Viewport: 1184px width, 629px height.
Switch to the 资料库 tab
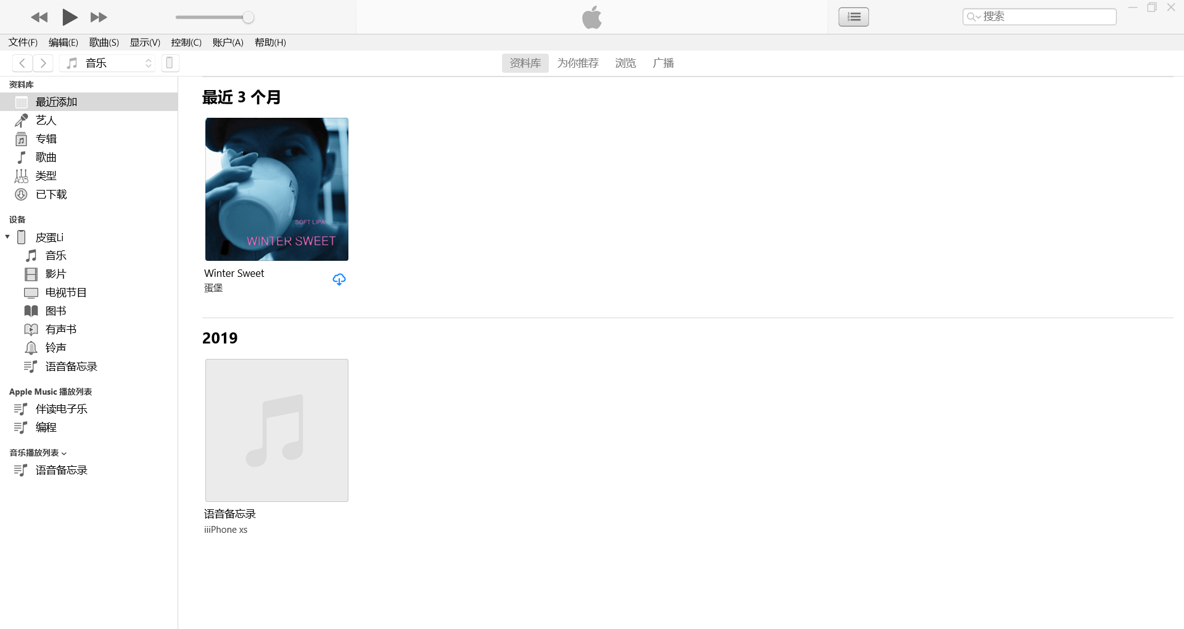click(525, 63)
